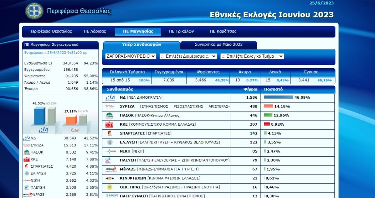
Task: Click the 'ΜέΡΑ25 [ΜέΡΑ25-ΣΥΜΜΑΧΙΑ ΓΙΑ ΤΗ ΡΗΞΗ]' row name
Action: point(159,169)
